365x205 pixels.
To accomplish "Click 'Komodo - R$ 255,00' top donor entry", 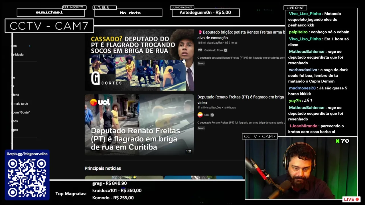I will (113, 198).
